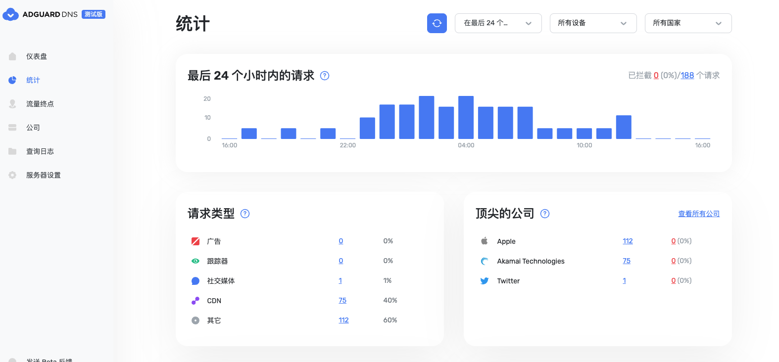
Task: Open the 在最后 24 个 time range dropdown
Action: [x=498, y=23]
